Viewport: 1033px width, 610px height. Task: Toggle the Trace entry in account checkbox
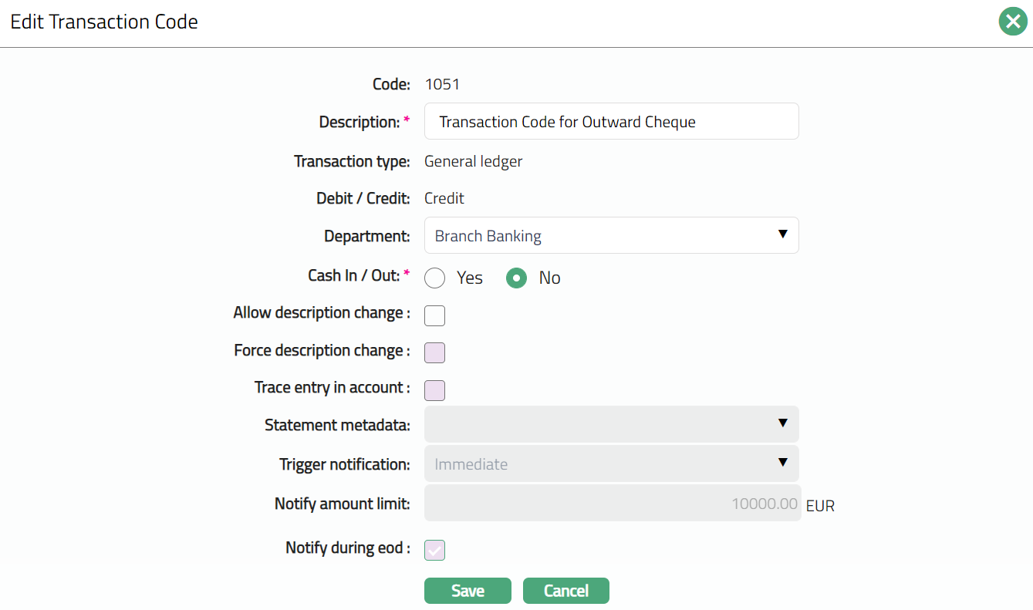(435, 390)
